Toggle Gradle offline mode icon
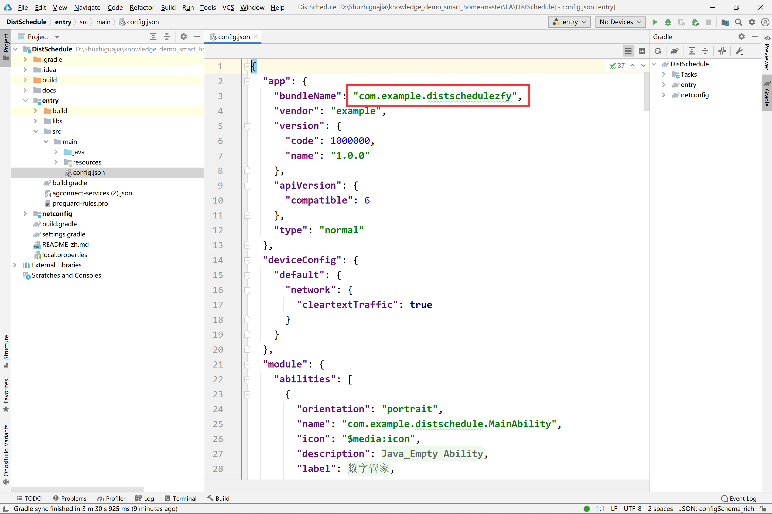Screen dimensions: 772x514 (x=722, y=51)
